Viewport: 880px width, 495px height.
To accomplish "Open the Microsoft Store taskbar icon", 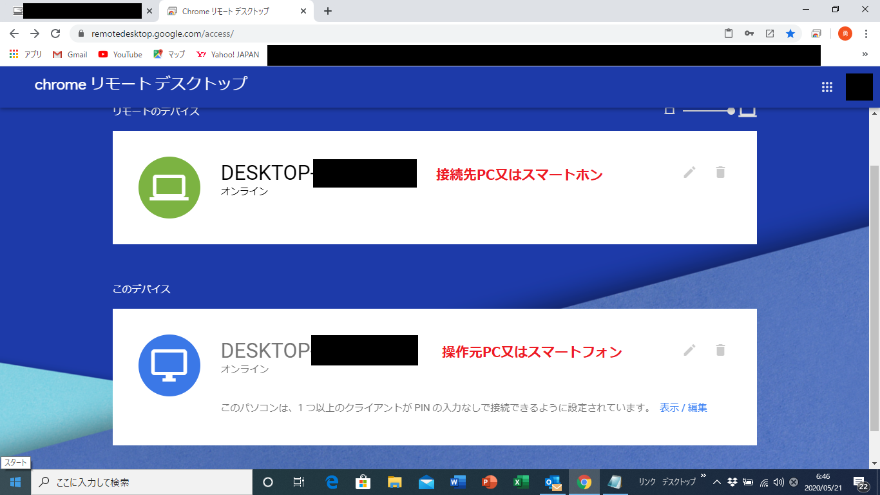I will (363, 482).
